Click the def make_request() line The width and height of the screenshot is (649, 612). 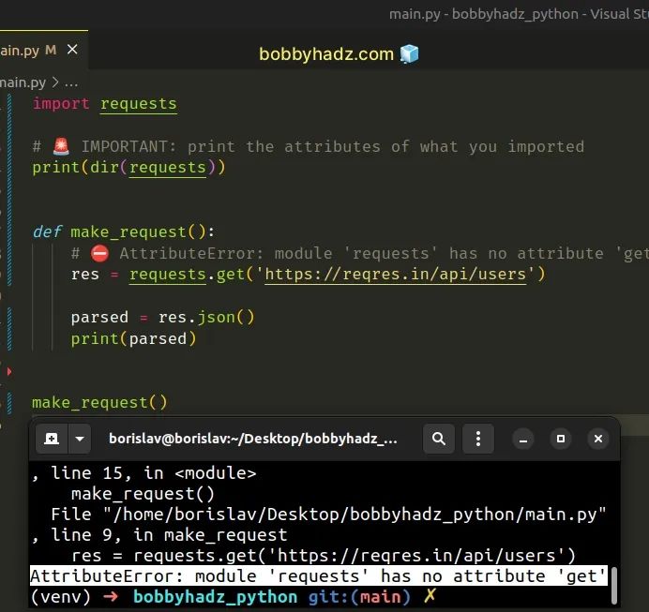click(124, 231)
